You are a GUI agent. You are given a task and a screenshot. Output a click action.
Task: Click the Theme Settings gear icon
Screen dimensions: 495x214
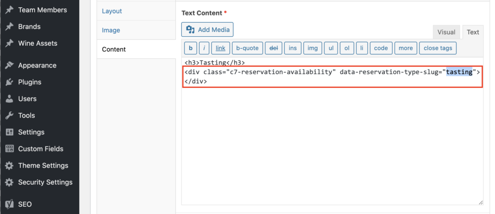(x=10, y=165)
